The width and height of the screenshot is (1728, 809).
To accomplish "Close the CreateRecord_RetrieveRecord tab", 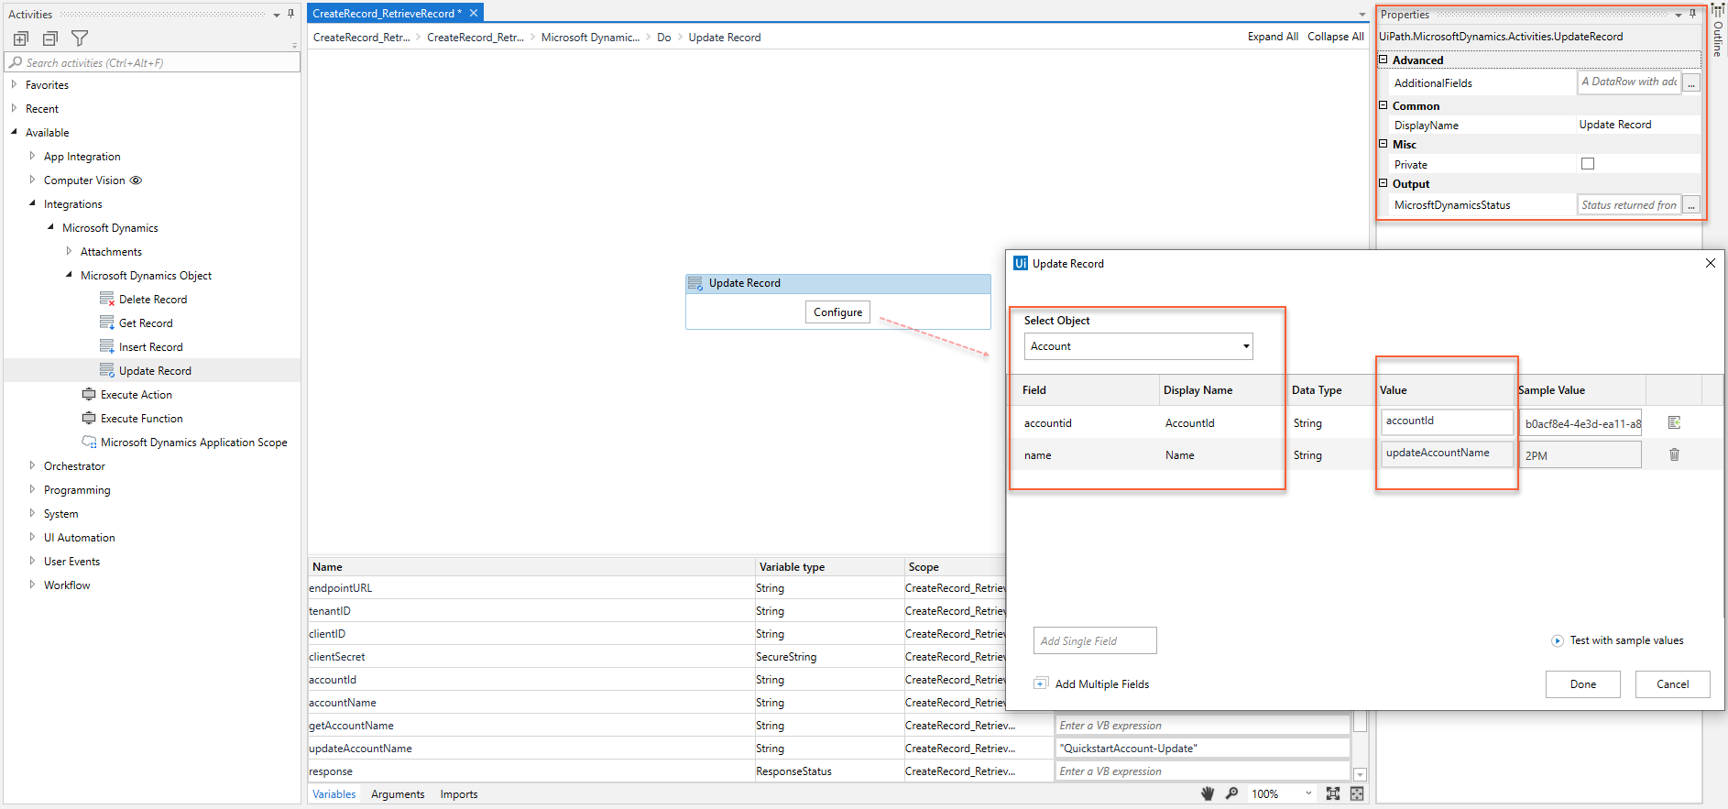I will point(474,13).
